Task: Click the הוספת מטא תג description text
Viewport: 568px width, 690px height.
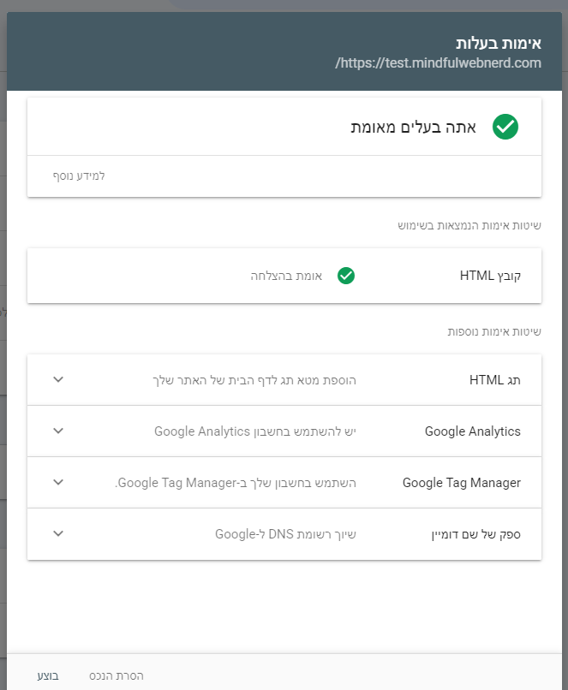Action: pos(254,380)
